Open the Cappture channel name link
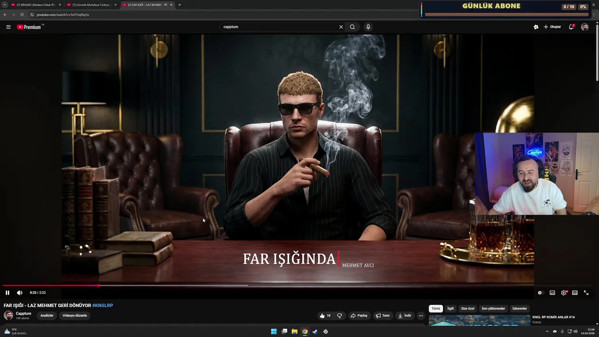This screenshot has width=599, height=337. [x=23, y=314]
